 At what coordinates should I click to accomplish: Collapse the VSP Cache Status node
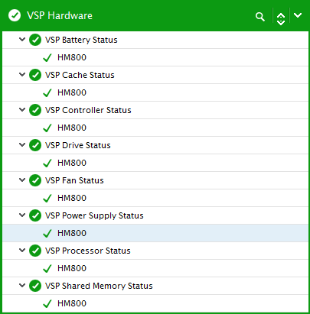point(22,75)
